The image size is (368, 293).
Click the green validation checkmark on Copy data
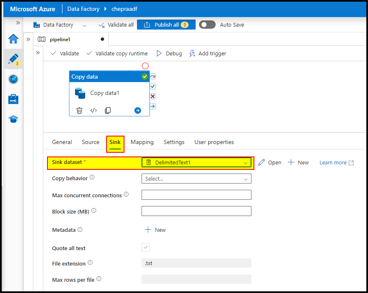tap(145, 77)
